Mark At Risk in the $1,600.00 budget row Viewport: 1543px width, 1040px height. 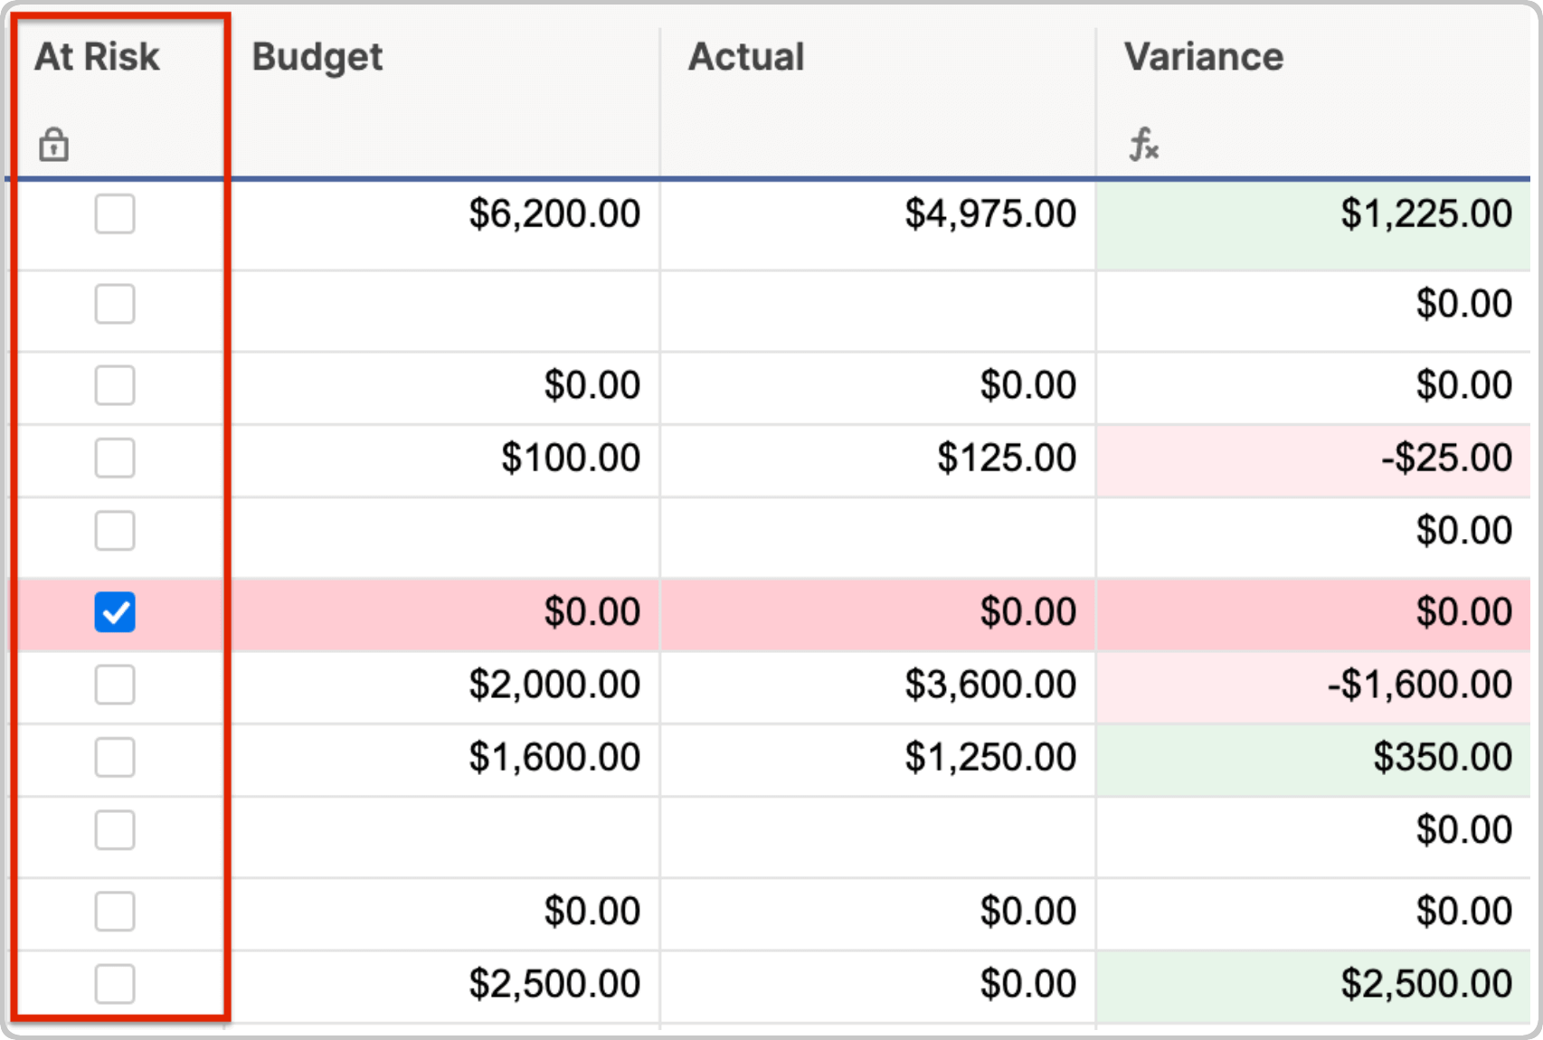pyautogui.click(x=115, y=757)
